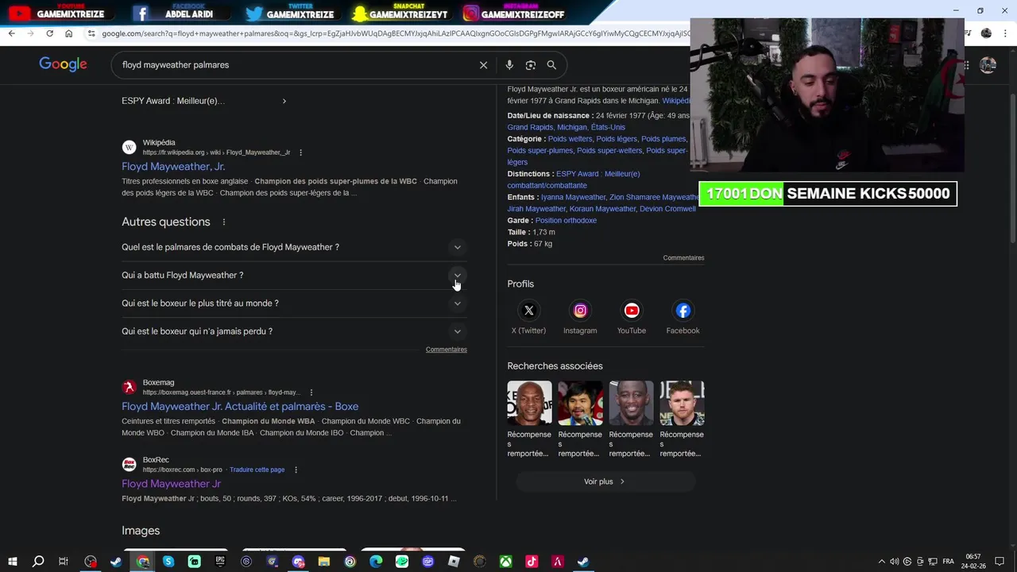This screenshot has height=572, width=1017.
Task: Start voice search with microphone icon
Action: (509, 65)
